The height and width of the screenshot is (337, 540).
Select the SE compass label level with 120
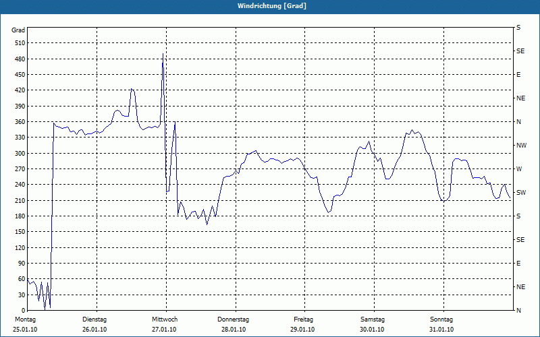pos(520,240)
